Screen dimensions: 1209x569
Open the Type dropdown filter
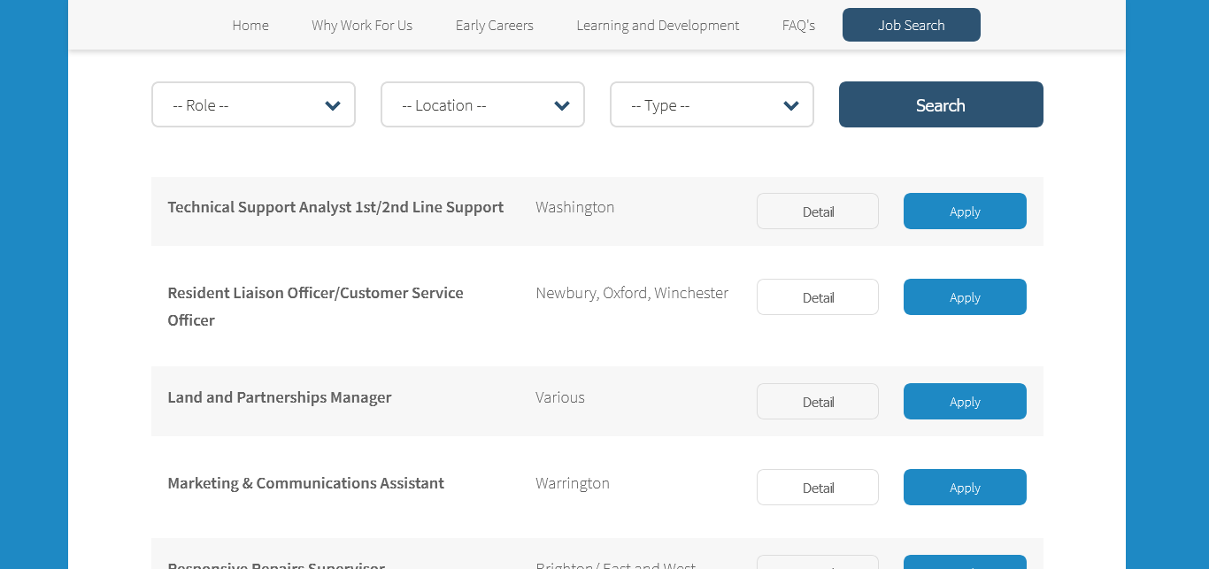[x=712, y=104]
